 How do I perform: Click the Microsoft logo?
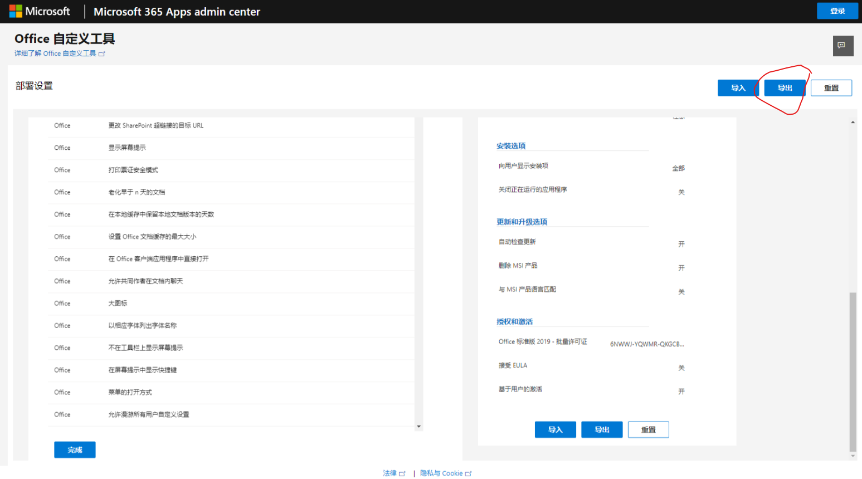tap(40, 11)
